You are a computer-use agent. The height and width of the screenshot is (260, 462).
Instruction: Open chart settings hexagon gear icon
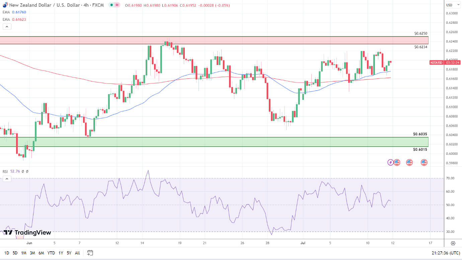[453, 243]
